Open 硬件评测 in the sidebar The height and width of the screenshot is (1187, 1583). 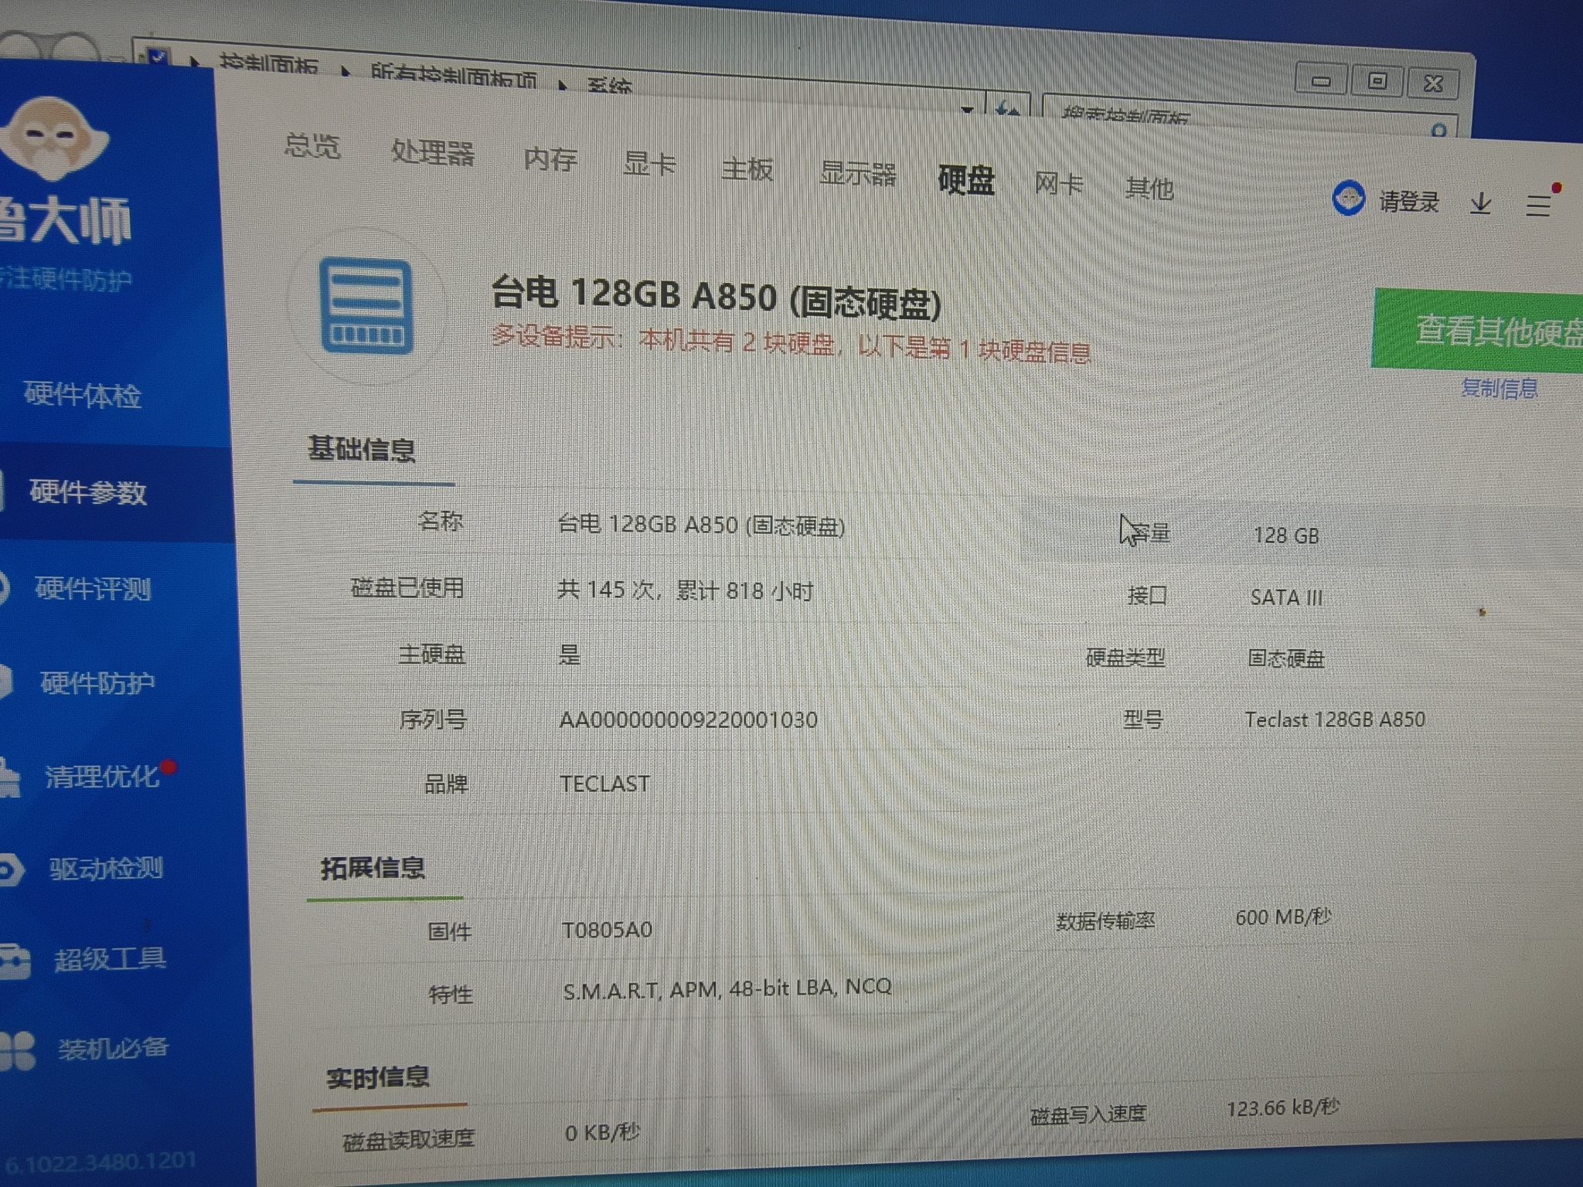tap(93, 588)
